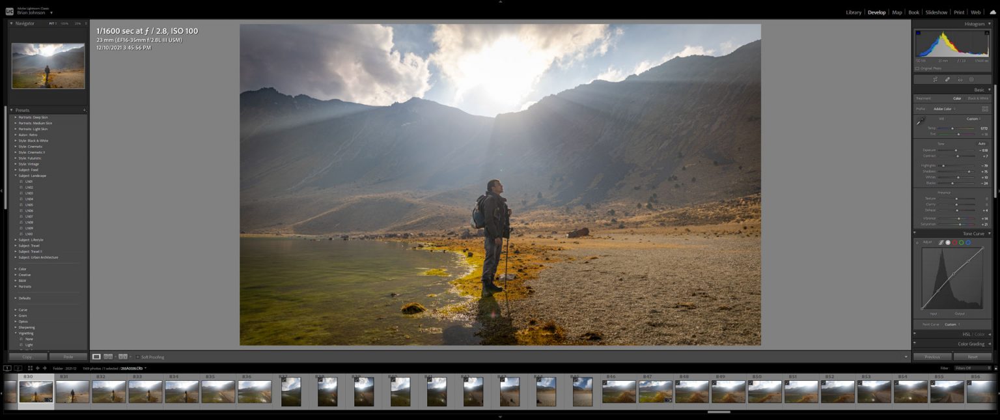Activate the Red Eye Correction tool
Screen dimensions: 1000x420
tap(960, 79)
